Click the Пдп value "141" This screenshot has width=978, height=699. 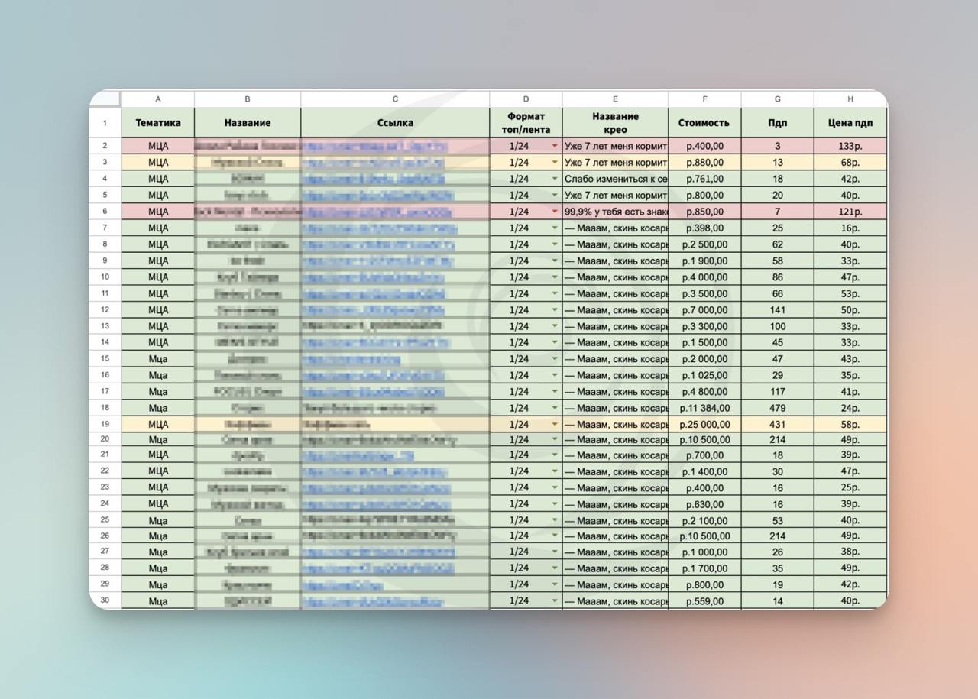click(777, 310)
